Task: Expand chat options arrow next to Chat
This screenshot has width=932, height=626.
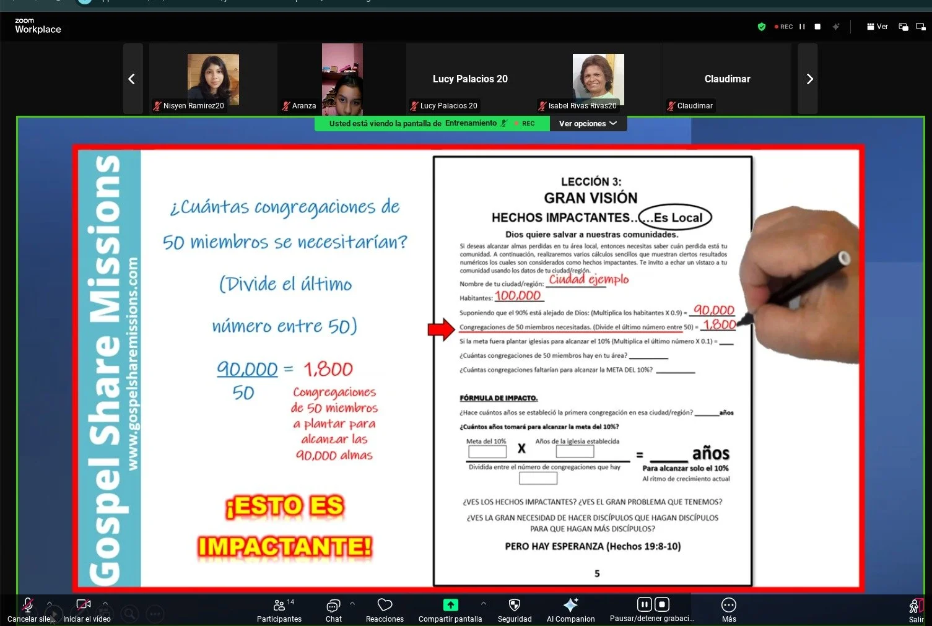Action: (352, 603)
